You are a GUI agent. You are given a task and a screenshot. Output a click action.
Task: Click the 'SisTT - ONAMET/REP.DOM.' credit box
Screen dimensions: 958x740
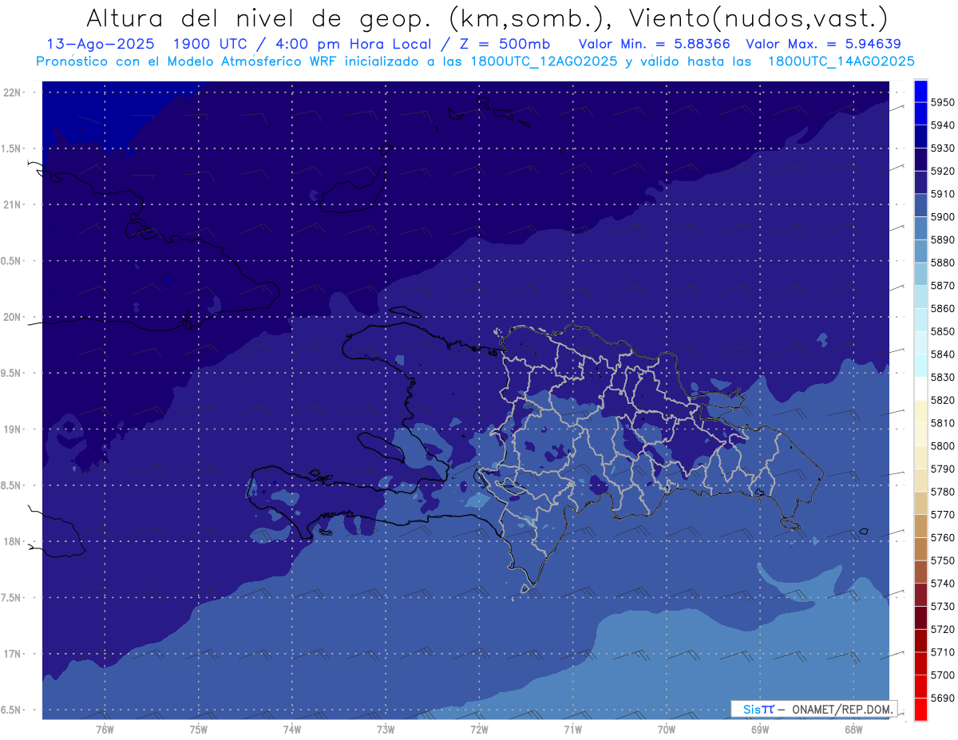pos(814,709)
